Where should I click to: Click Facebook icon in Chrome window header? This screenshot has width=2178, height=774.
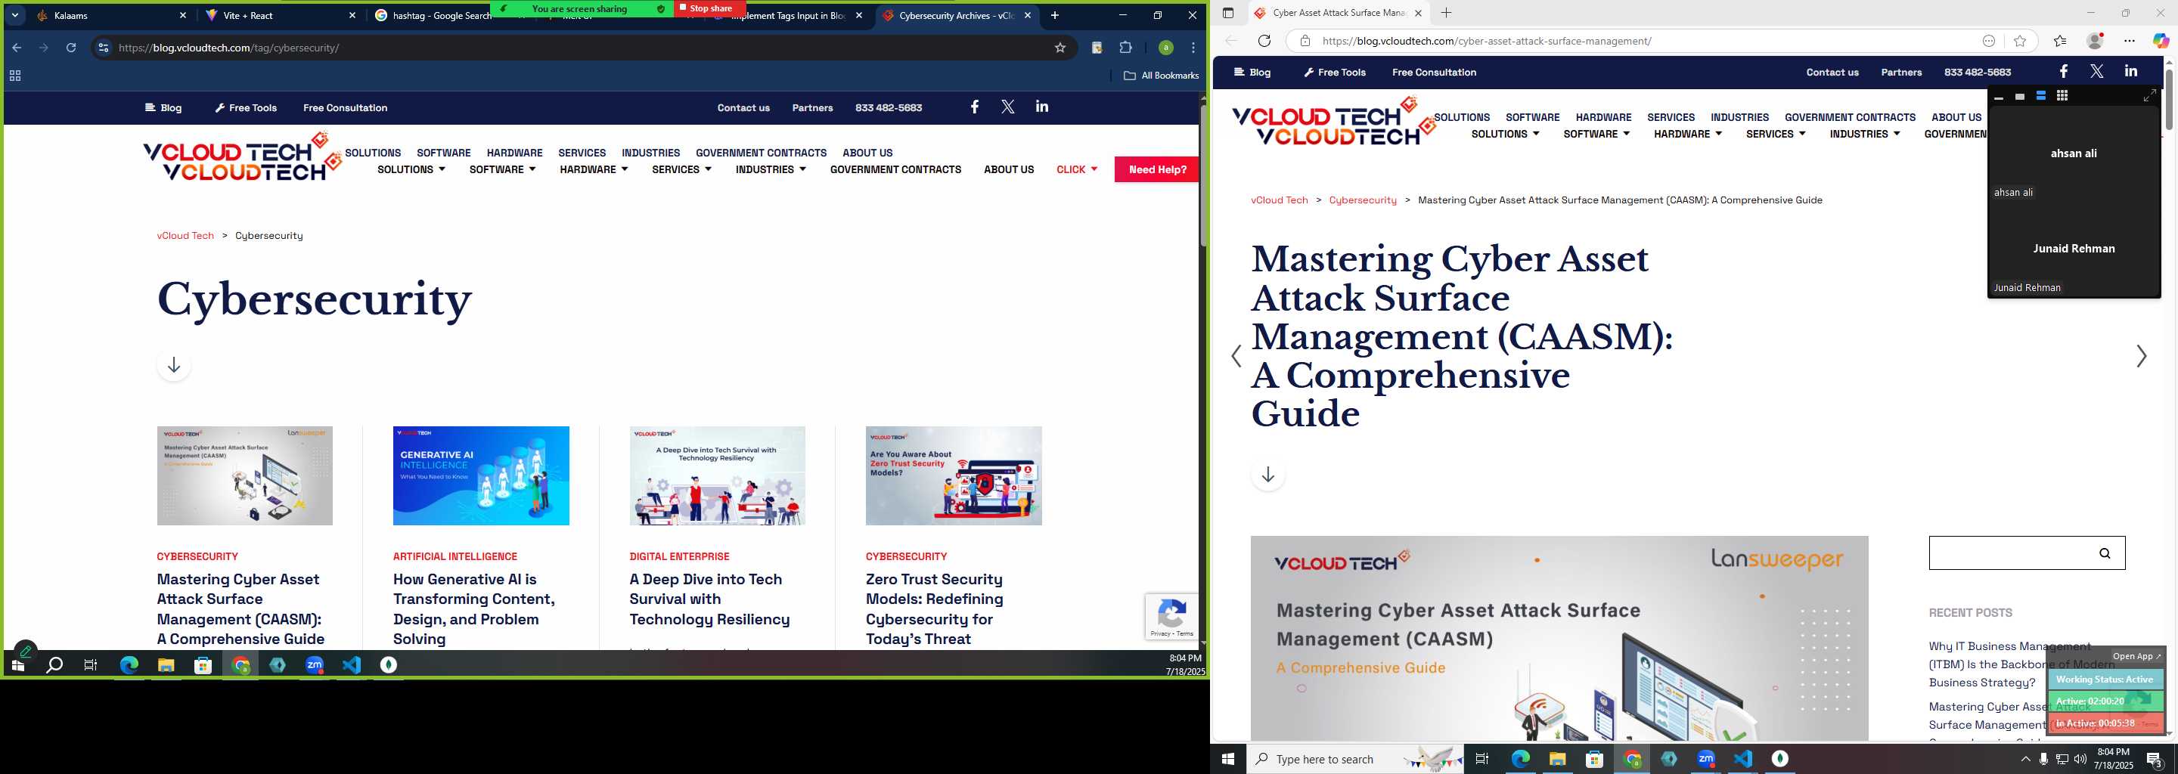tap(974, 107)
